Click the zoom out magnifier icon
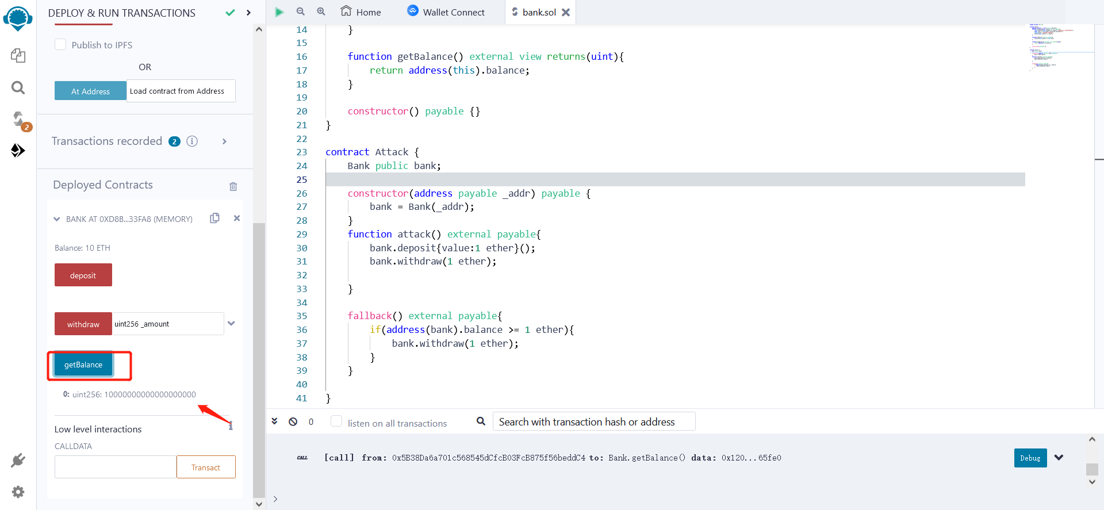This screenshot has height=510, width=1104. (300, 11)
